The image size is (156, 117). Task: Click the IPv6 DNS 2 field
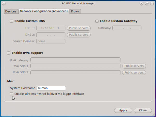(75, 73)
